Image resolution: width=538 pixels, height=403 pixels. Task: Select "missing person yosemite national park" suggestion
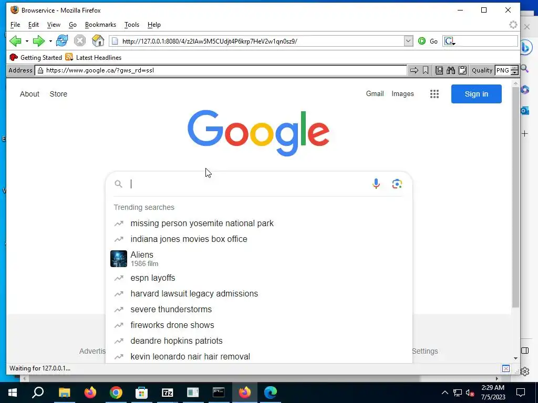point(259,224)
